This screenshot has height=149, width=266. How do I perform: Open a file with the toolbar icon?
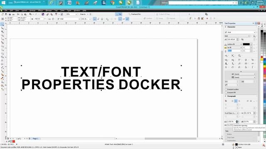(6, 14)
